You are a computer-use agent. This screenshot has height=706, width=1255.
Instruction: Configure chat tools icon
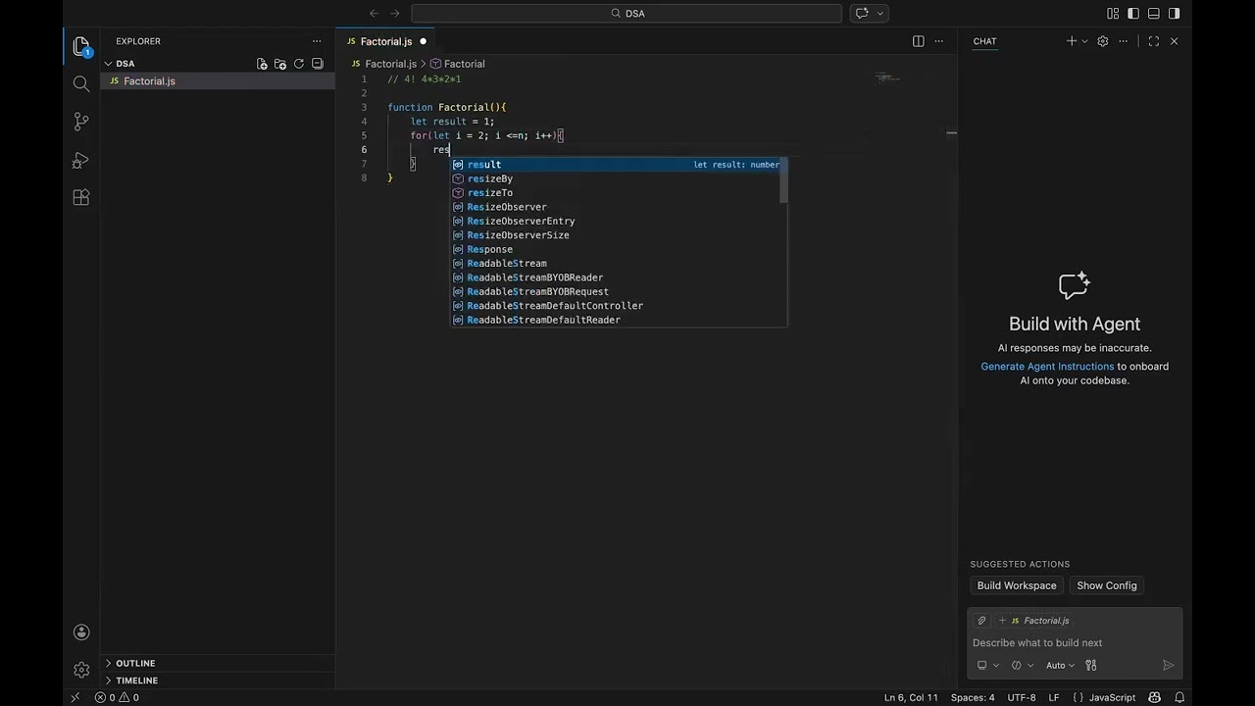[1090, 665]
